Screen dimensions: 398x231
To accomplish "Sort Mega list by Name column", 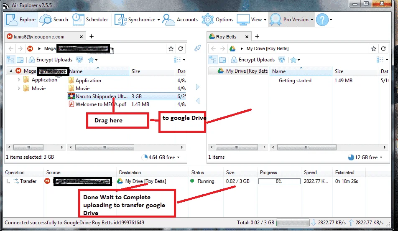I will pyautogui.click(x=98, y=71).
